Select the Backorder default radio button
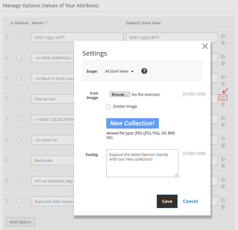The image size is (238, 230). 19,161
